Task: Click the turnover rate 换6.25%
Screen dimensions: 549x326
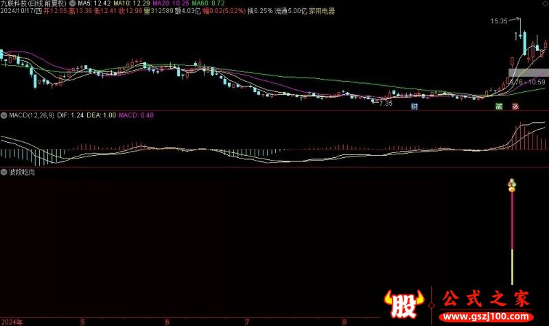Action: 260,11
